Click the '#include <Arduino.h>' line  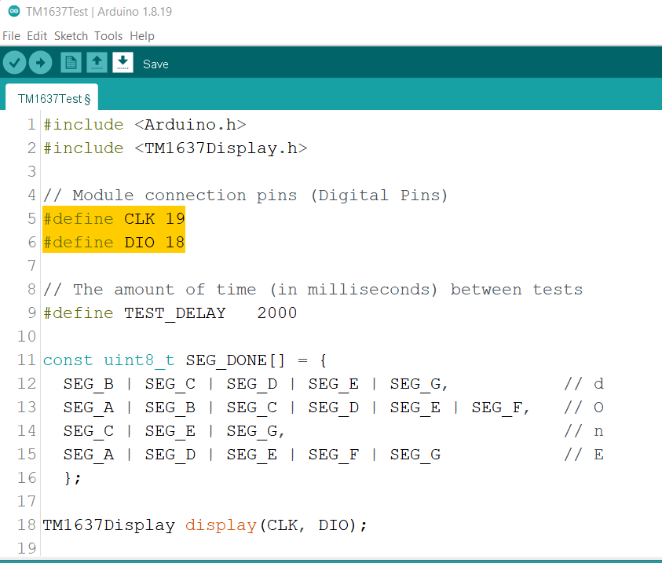tap(144, 125)
